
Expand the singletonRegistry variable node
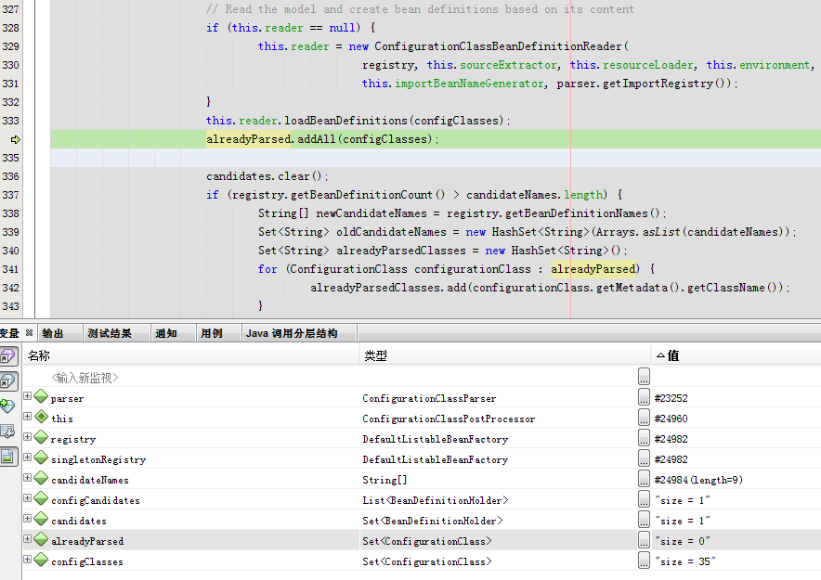pos(27,458)
